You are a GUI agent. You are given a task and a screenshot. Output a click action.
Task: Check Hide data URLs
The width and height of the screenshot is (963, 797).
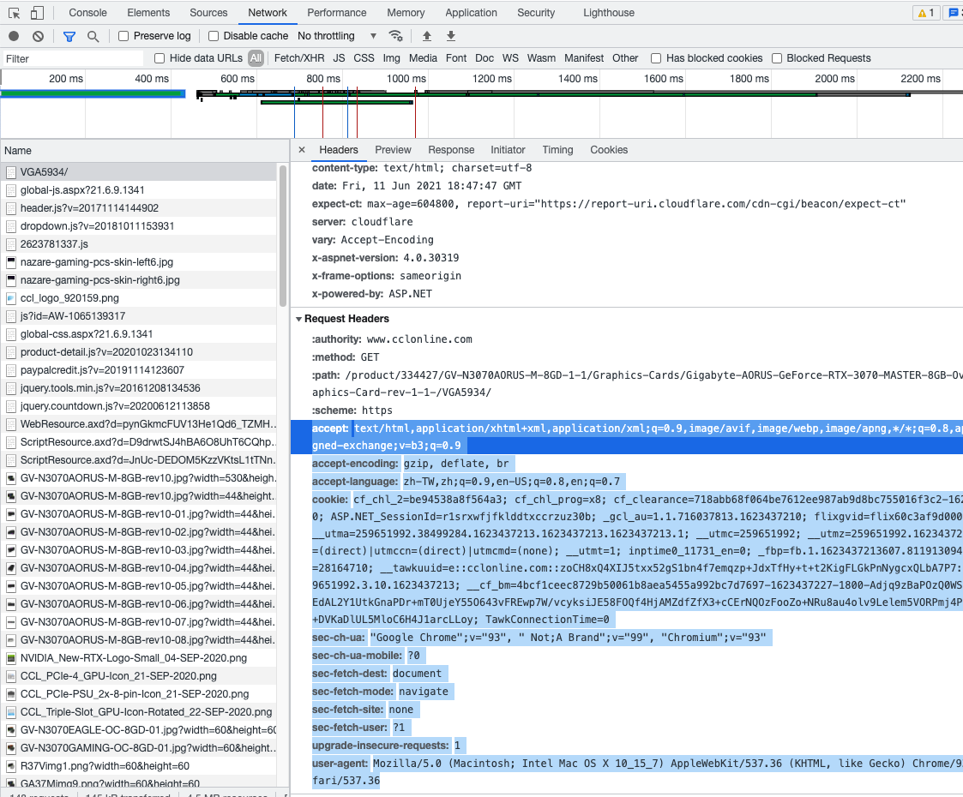click(159, 58)
